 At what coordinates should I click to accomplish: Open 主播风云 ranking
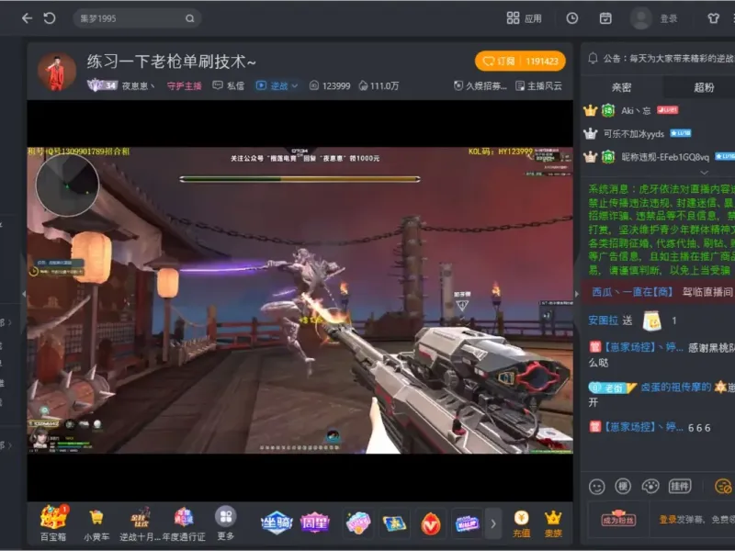[x=538, y=85]
